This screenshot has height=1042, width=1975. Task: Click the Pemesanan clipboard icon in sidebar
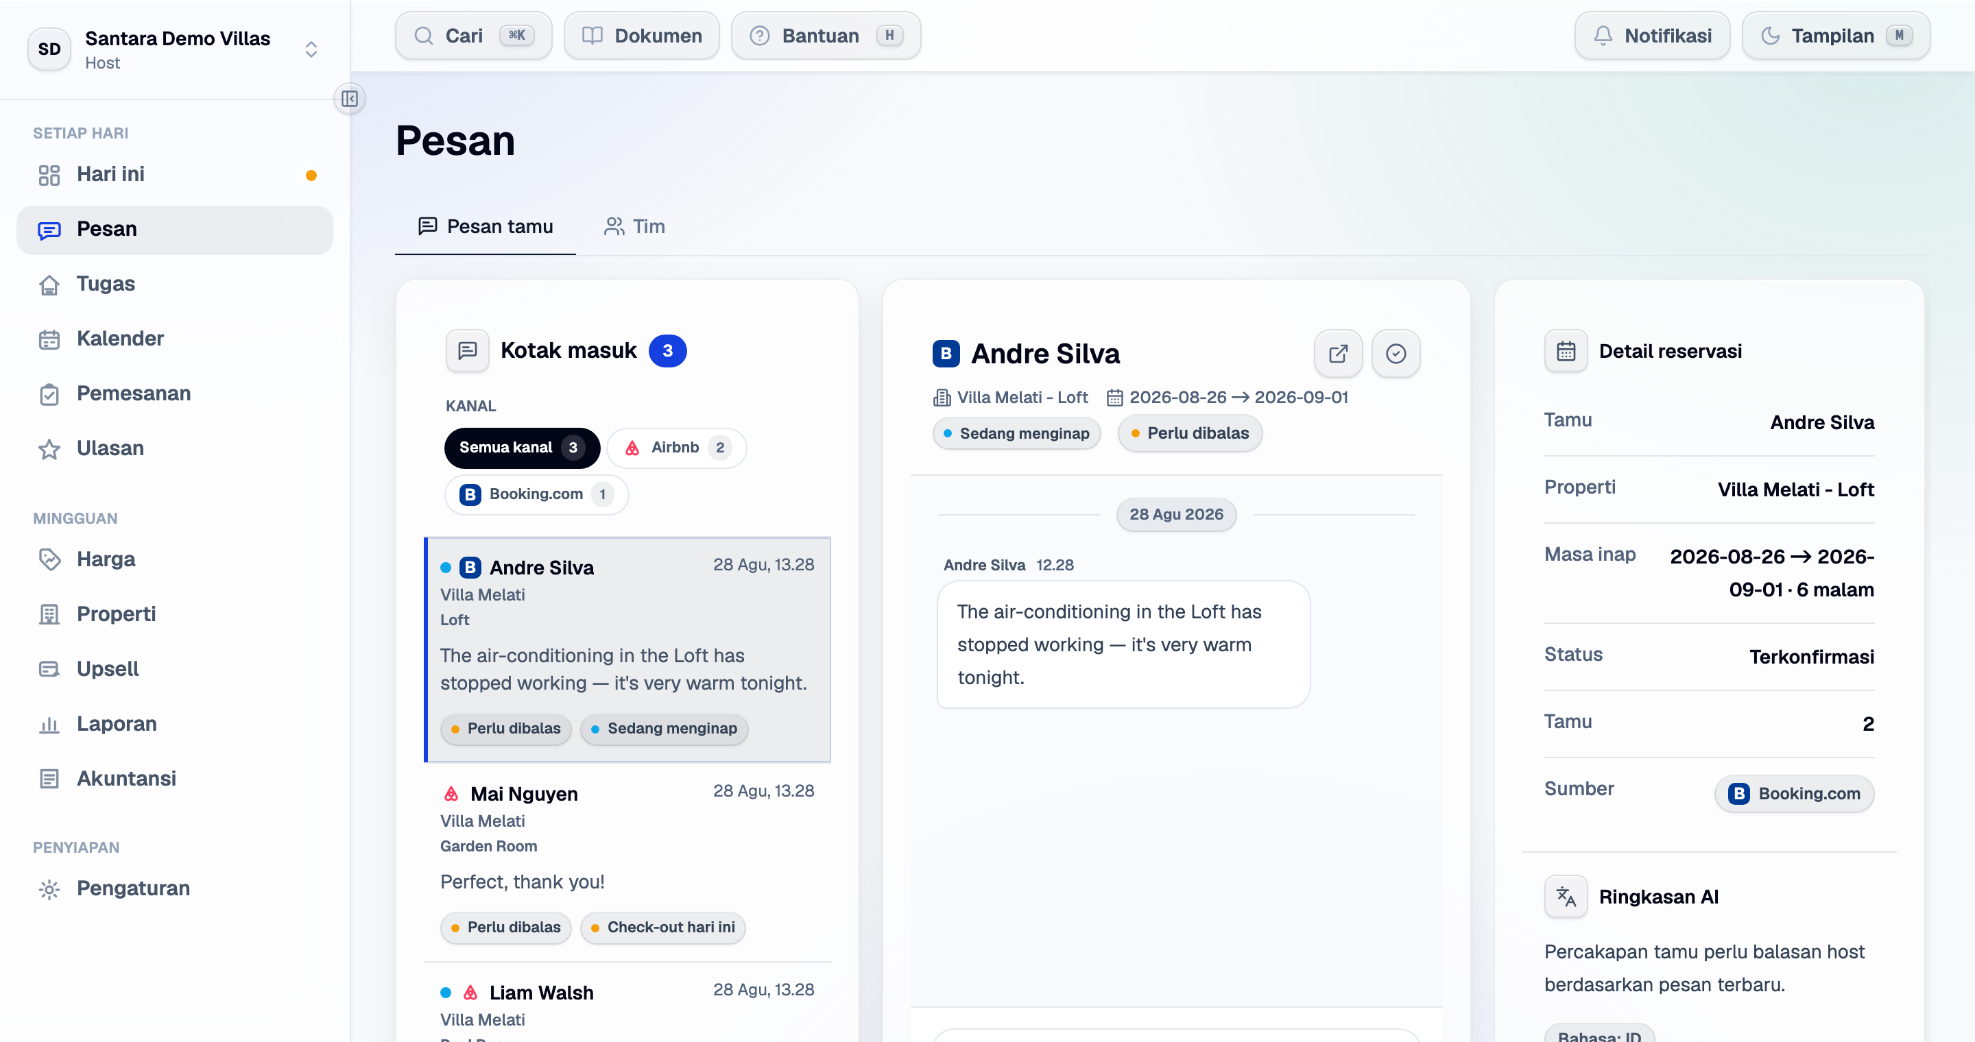click(x=49, y=395)
